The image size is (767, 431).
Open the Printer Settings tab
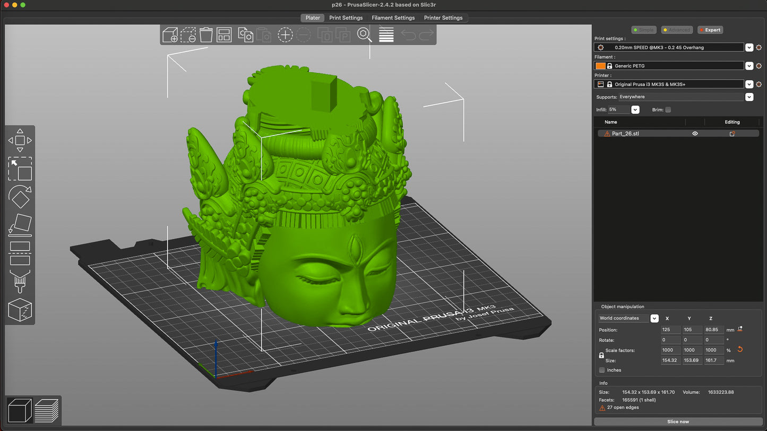[443, 18]
